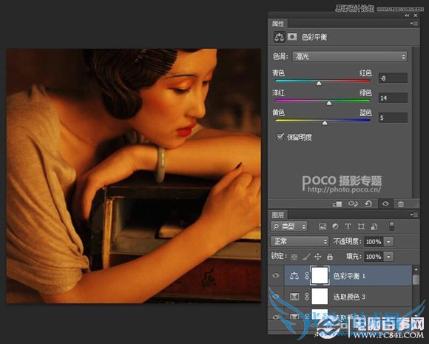
Task: Click link icon on 选取颜色 3 layer
Action: 307,297
